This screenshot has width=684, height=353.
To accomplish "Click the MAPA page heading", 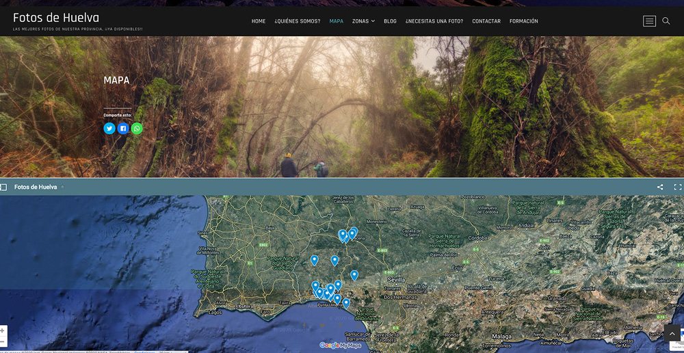I will click(x=116, y=80).
